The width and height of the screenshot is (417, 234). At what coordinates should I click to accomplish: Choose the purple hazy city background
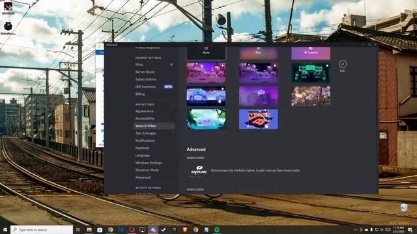coord(259,96)
